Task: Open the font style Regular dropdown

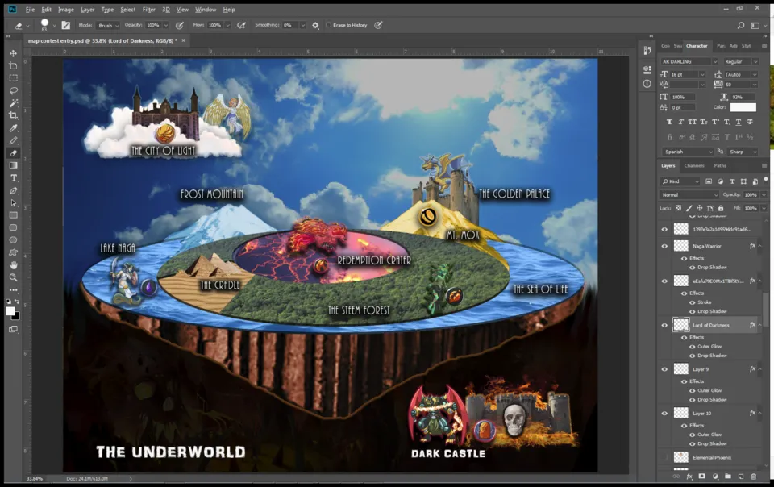Action: (x=755, y=61)
